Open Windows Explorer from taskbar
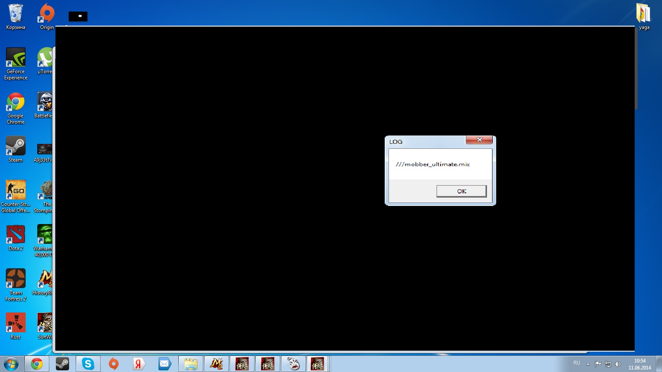 click(x=191, y=364)
